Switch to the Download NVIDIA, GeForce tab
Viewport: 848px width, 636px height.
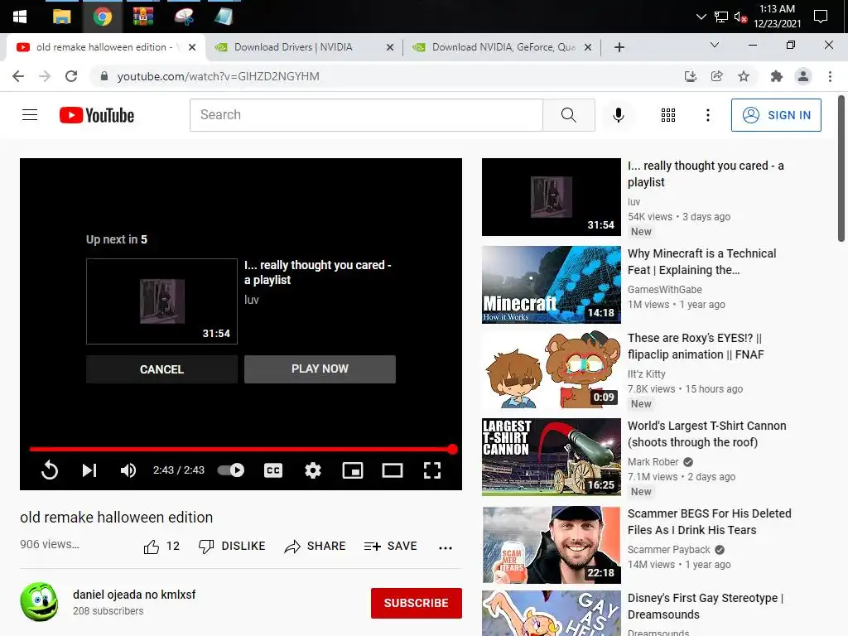pos(503,47)
